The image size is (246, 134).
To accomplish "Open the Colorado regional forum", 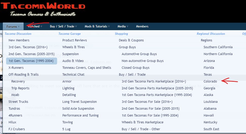I will coord(210,81).
